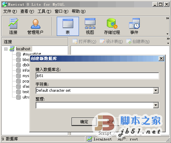
Task: Open object toolbar options down arrow
Action: point(168,43)
